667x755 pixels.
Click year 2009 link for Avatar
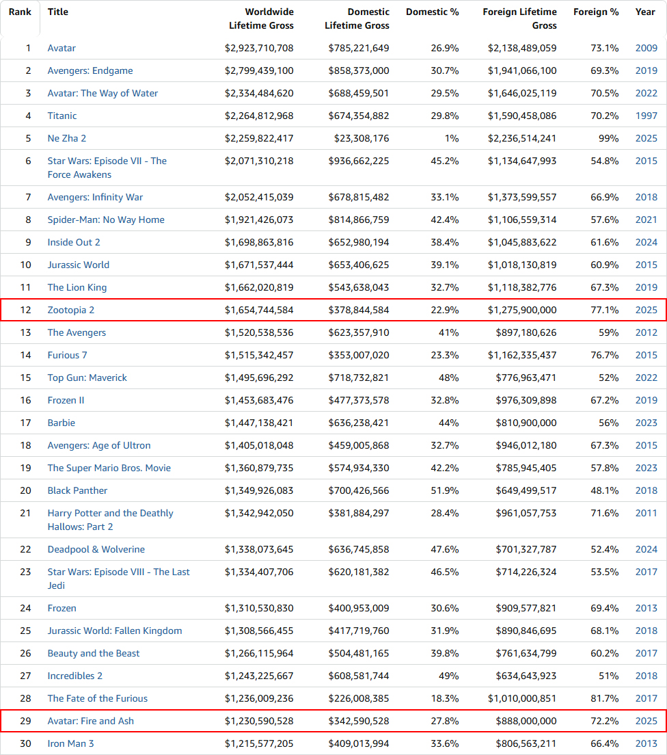[646, 48]
